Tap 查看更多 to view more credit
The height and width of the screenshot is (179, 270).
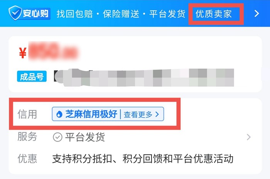click(x=138, y=114)
